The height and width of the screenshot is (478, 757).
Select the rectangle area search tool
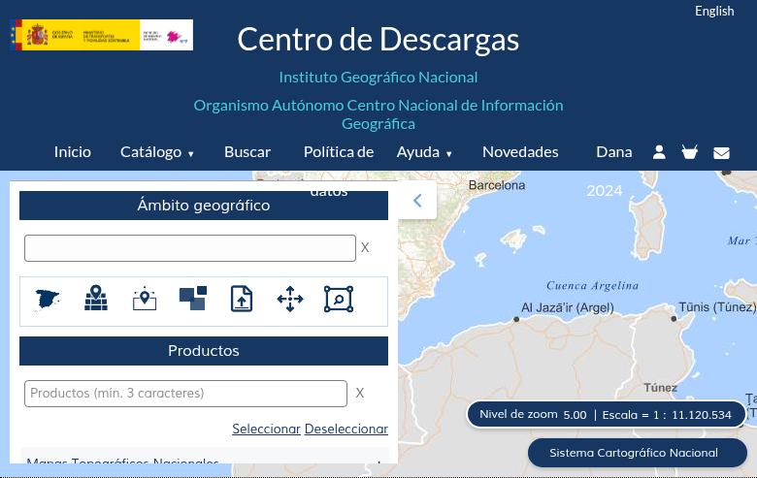click(x=339, y=300)
